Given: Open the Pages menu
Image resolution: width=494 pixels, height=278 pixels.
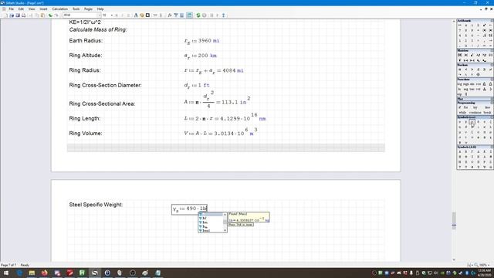Looking at the screenshot, I should click(88, 9).
